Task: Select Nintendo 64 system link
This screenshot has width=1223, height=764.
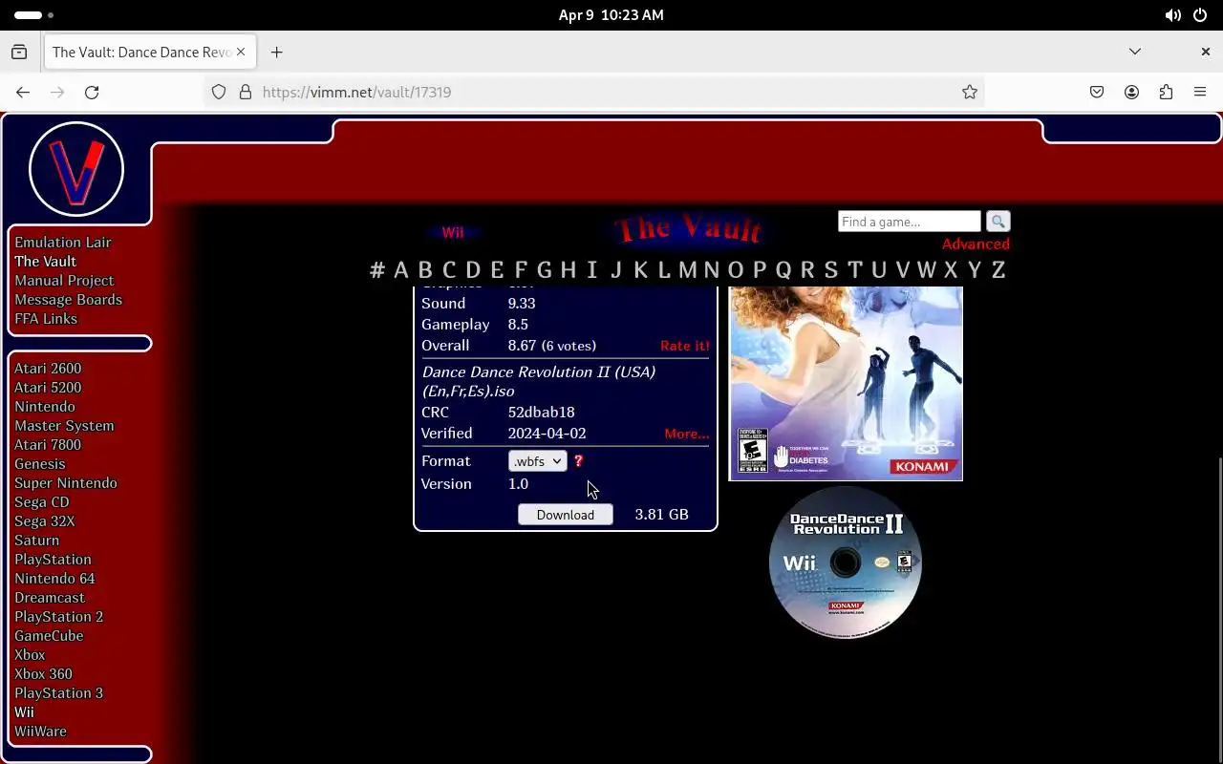Action: click(x=54, y=578)
